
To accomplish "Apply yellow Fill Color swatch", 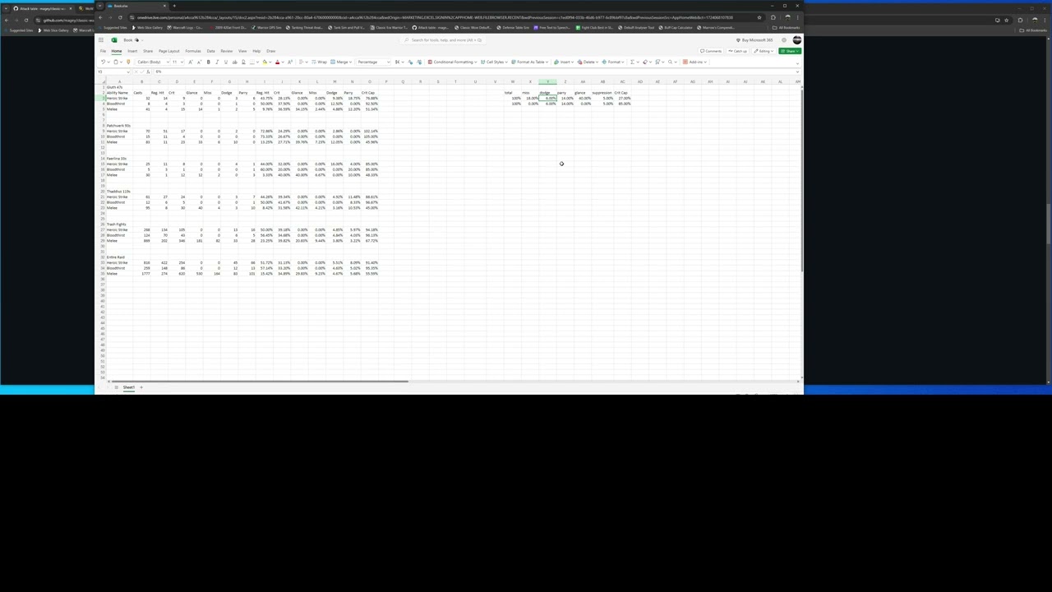I will click(265, 62).
